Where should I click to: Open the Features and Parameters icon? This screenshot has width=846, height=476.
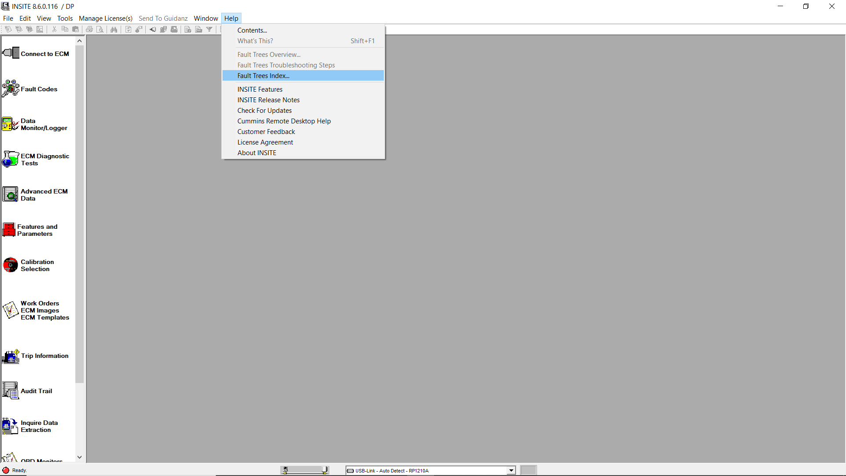pyautogui.click(x=9, y=230)
